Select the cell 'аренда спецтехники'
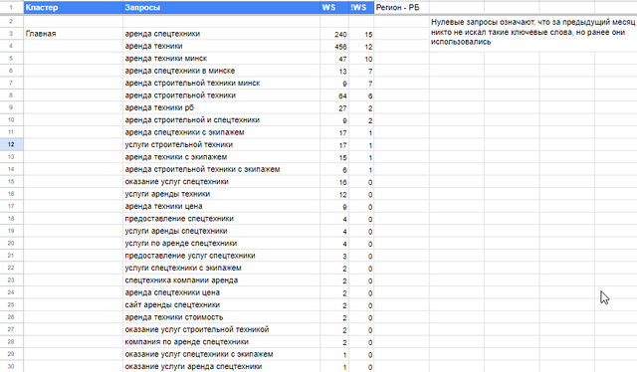This screenshot has width=637, height=372. click(221, 34)
